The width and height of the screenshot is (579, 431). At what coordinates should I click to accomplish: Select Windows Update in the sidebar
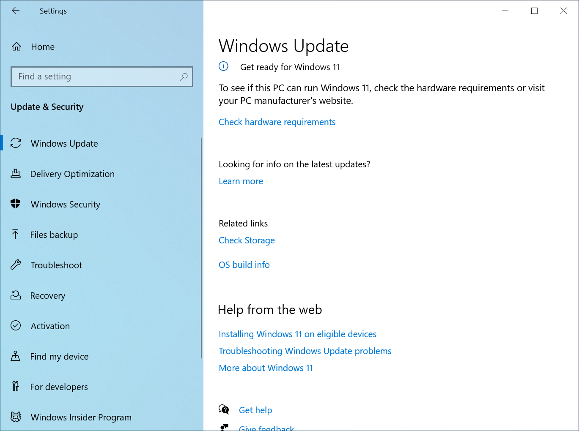point(102,143)
